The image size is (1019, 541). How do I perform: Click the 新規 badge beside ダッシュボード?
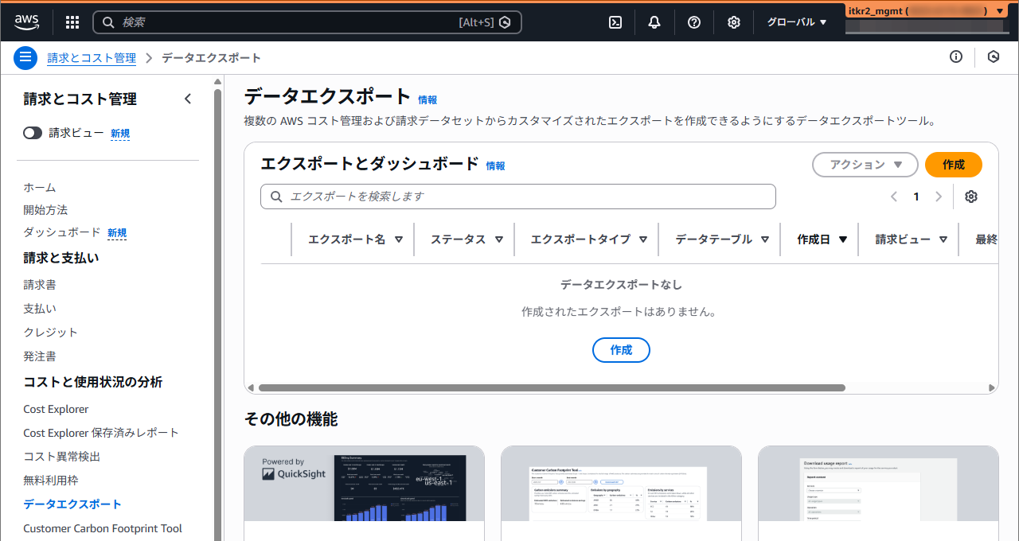click(117, 233)
